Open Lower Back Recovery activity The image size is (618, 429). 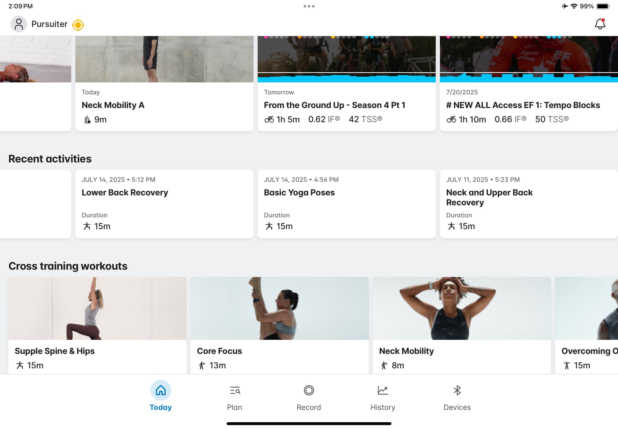pyautogui.click(x=164, y=204)
